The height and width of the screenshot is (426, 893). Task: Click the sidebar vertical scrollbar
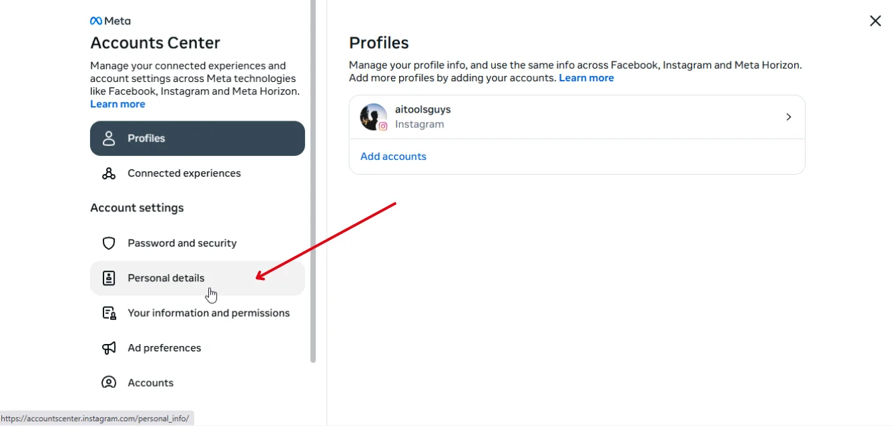313,181
